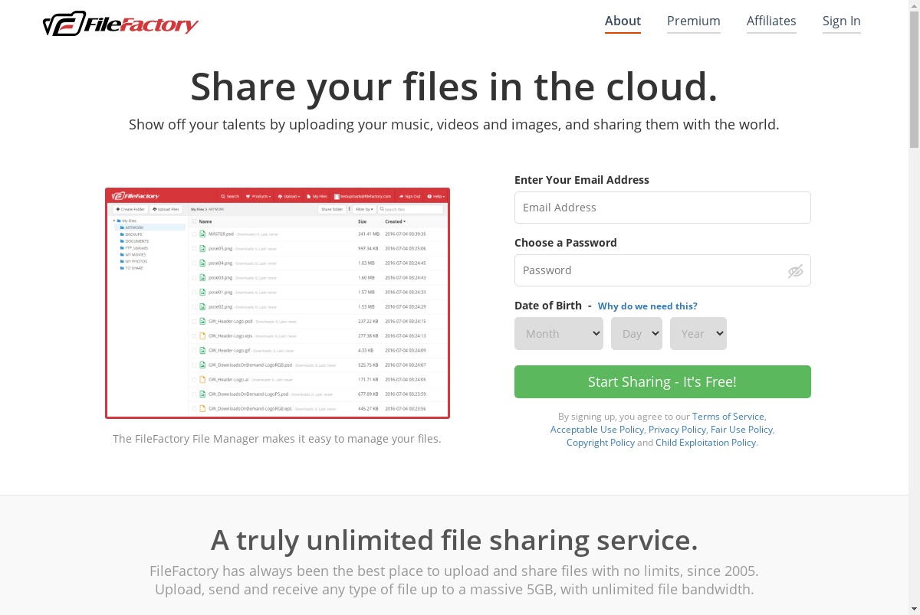Screen dimensions: 920x615
Task: Toggle password visibility eye icon
Action: (795, 271)
